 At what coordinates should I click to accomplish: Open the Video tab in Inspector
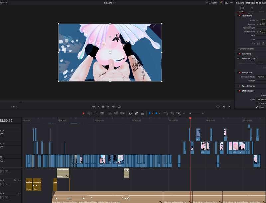tap(242, 9)
